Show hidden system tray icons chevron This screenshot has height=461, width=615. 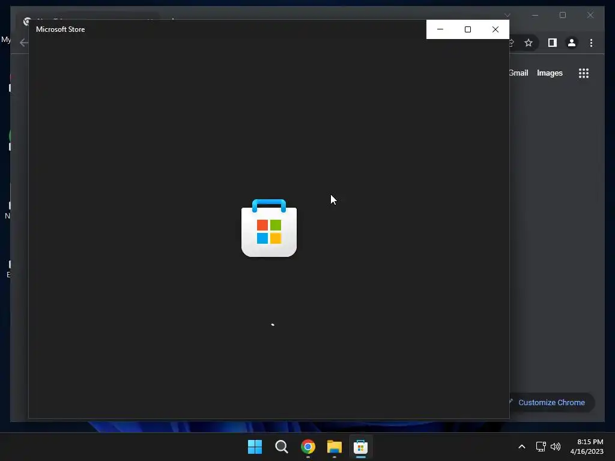coord(522,447)
